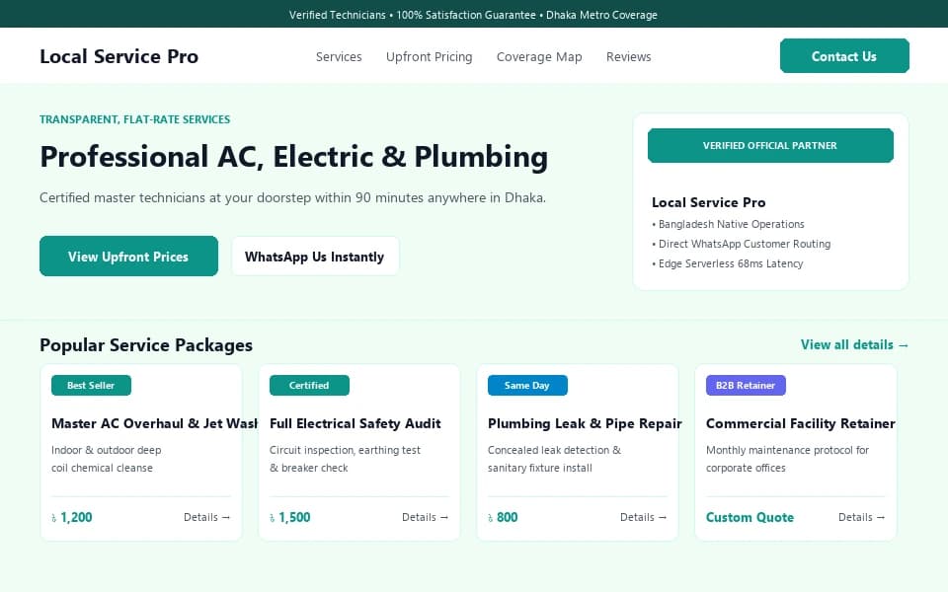The image size is (948, 592).
Task: Open Details for Full Electrical Safety Audit
Action: coord(425,517)
